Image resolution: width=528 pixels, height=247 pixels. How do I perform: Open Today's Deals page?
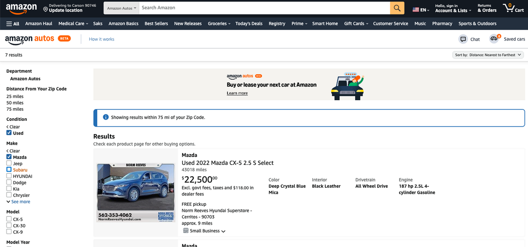coord(249,24)
